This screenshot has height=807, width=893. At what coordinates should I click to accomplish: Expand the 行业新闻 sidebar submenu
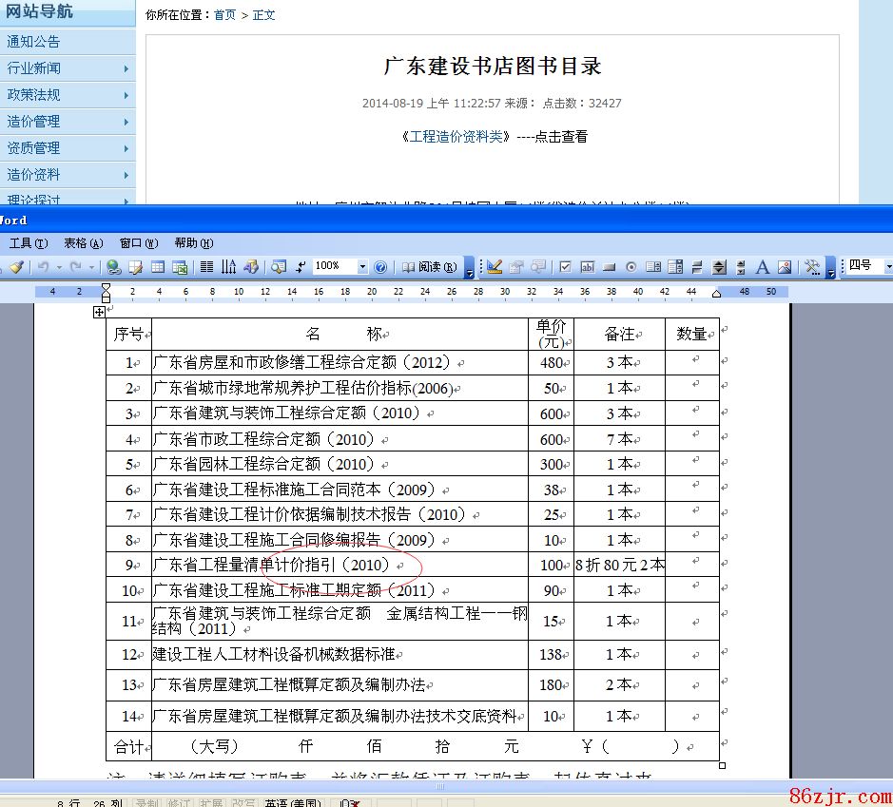click(126, 68)
